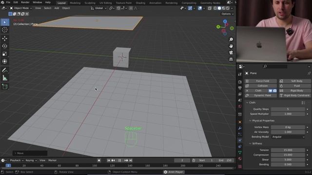Viewport: 312px width, 175px height.
Task: Select the Select Box tool in toolbar
Action: click(x=5, y=22)
